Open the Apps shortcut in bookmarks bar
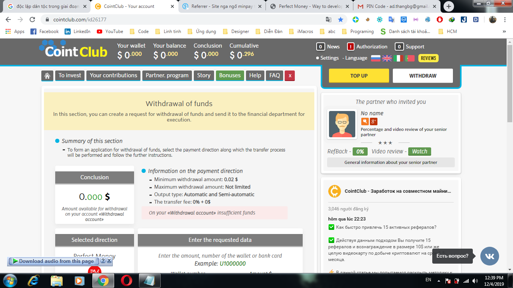Viewport: 513px width, 288px height. pos(15,31)
